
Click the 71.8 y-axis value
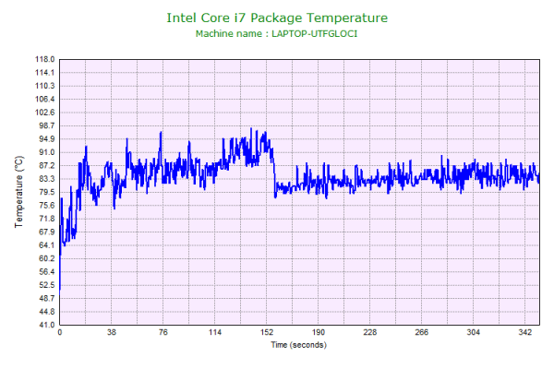(47, 219)
